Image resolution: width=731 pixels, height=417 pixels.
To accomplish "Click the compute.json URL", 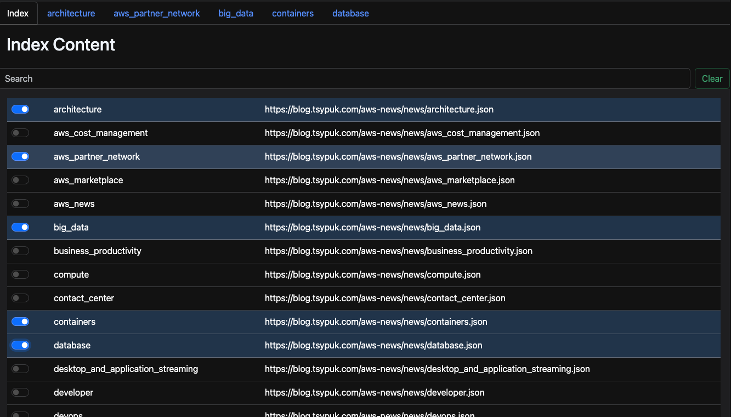I will pyautogui.click(x=373, y=274).
